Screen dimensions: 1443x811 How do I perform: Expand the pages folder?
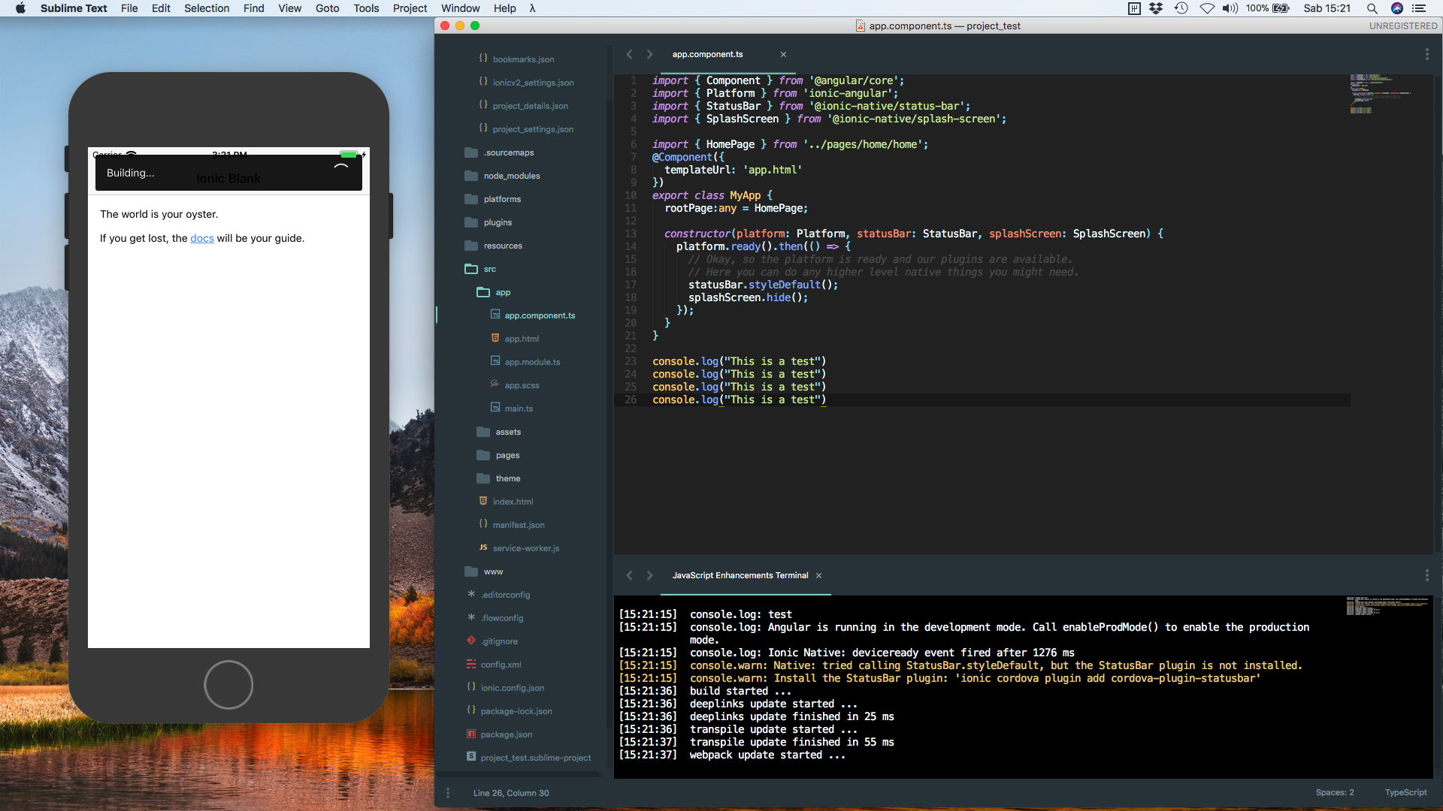(507, 455)
